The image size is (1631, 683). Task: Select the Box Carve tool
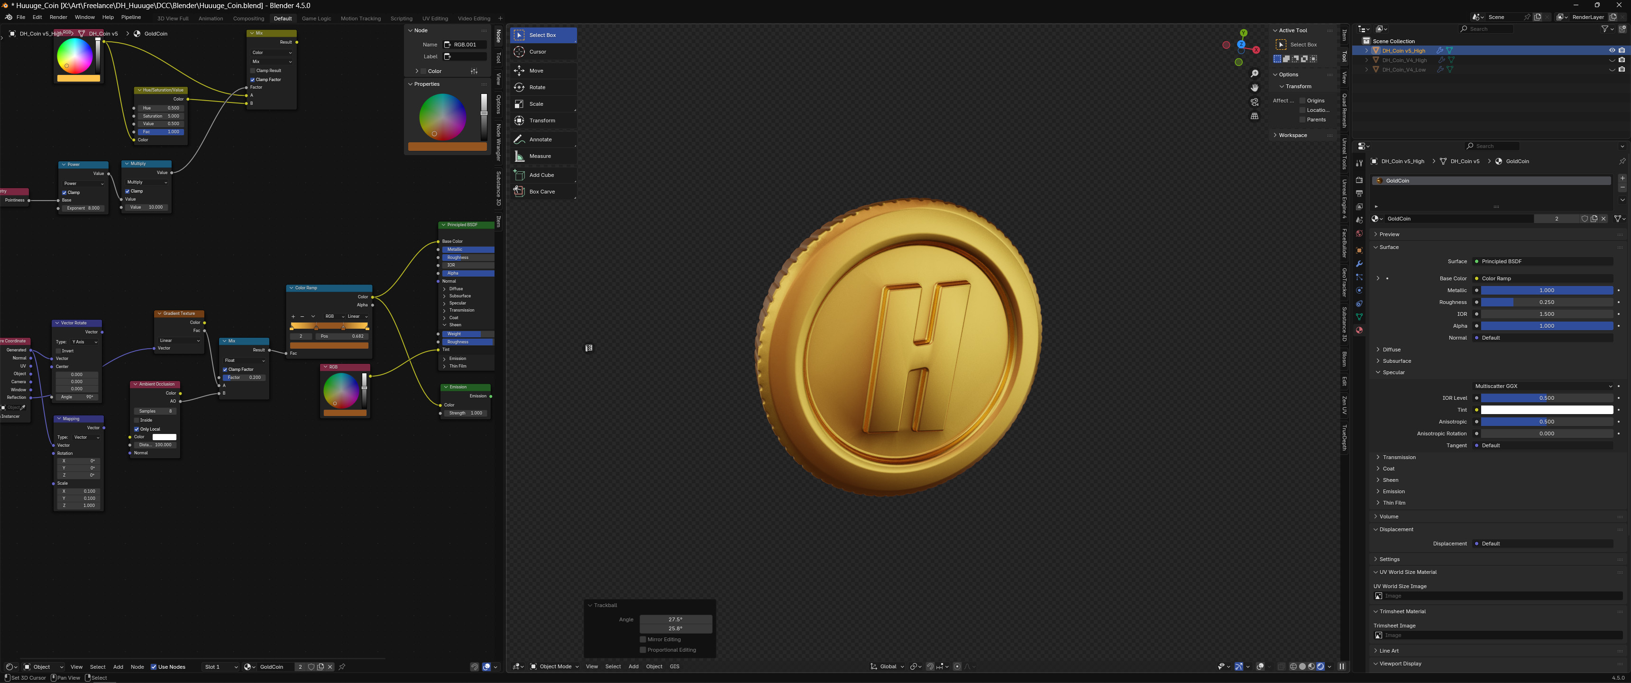pos(542,191)
